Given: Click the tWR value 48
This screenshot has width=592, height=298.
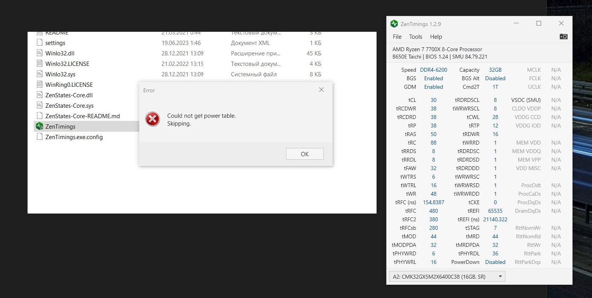Looking at the screenshot, I should [434, 194].
